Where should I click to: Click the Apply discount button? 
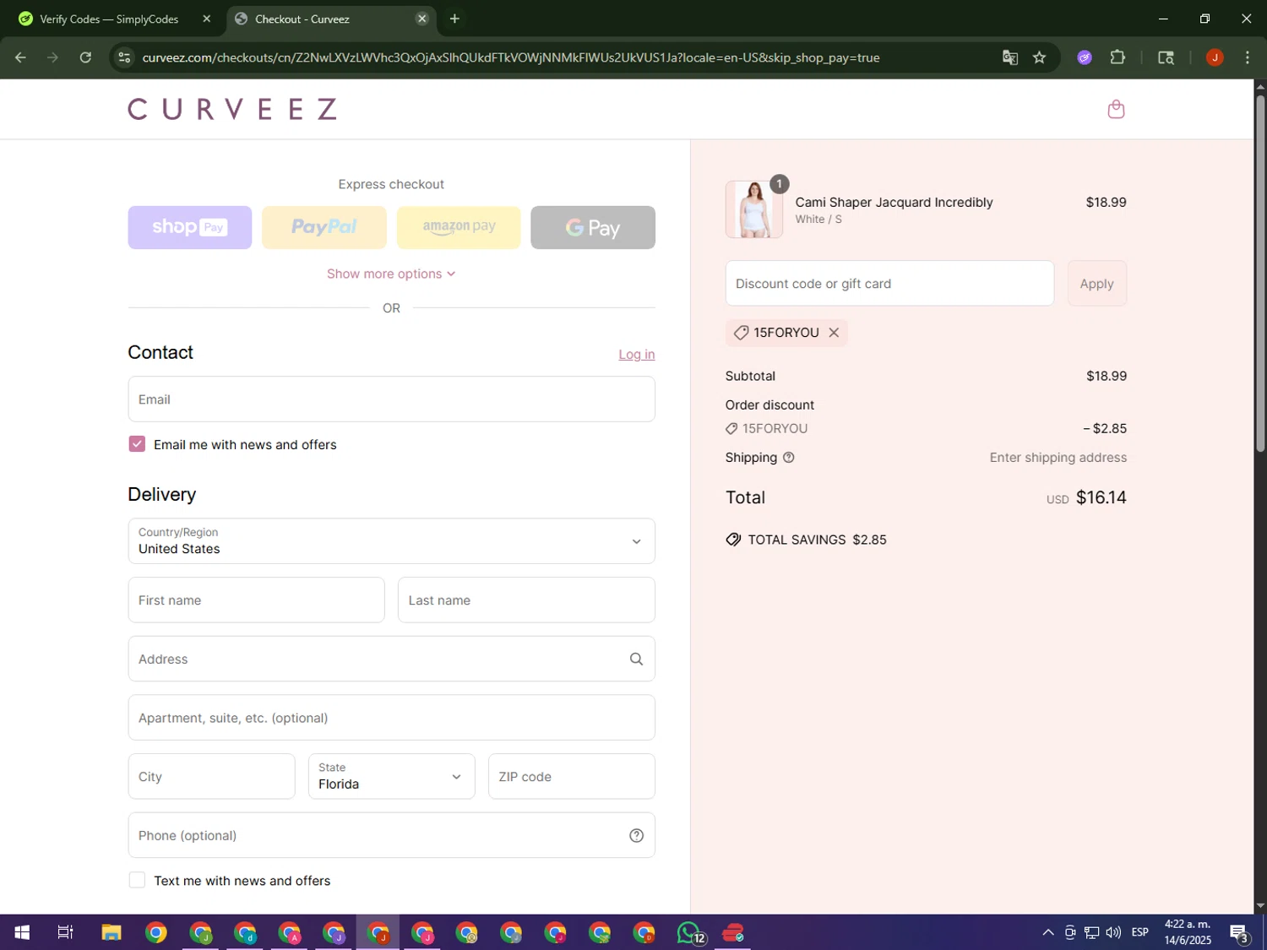click(x=1096, y=284)
